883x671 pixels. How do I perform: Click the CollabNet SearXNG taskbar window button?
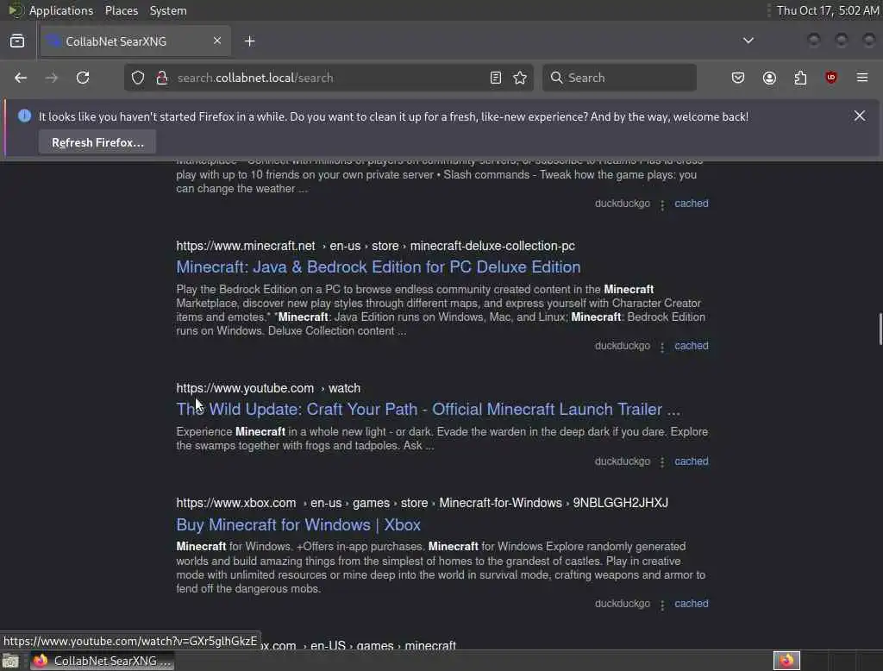tap(102, 661)
